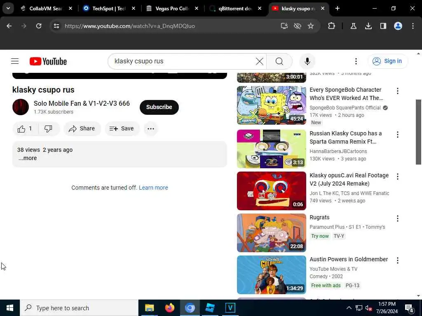Open more actions ellipsis under video
The image size is (422, 316).
[x=151, y=129]
